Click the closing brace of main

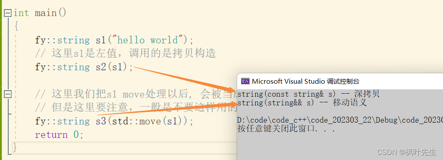(15, 148)
